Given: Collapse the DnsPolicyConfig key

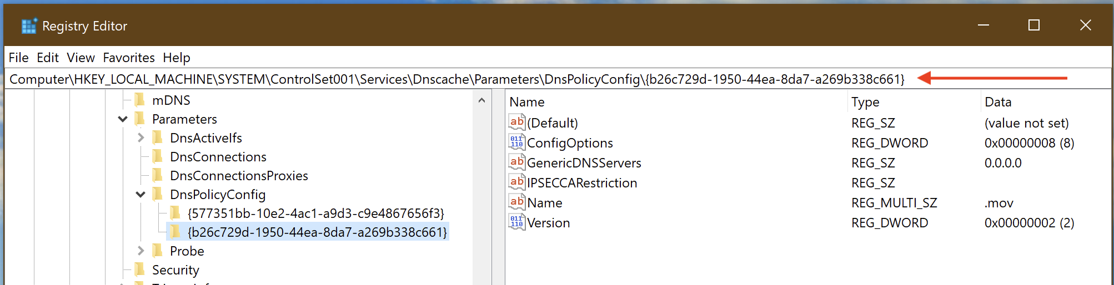Looking at the screenshot, I should click(x=140, y=195).
